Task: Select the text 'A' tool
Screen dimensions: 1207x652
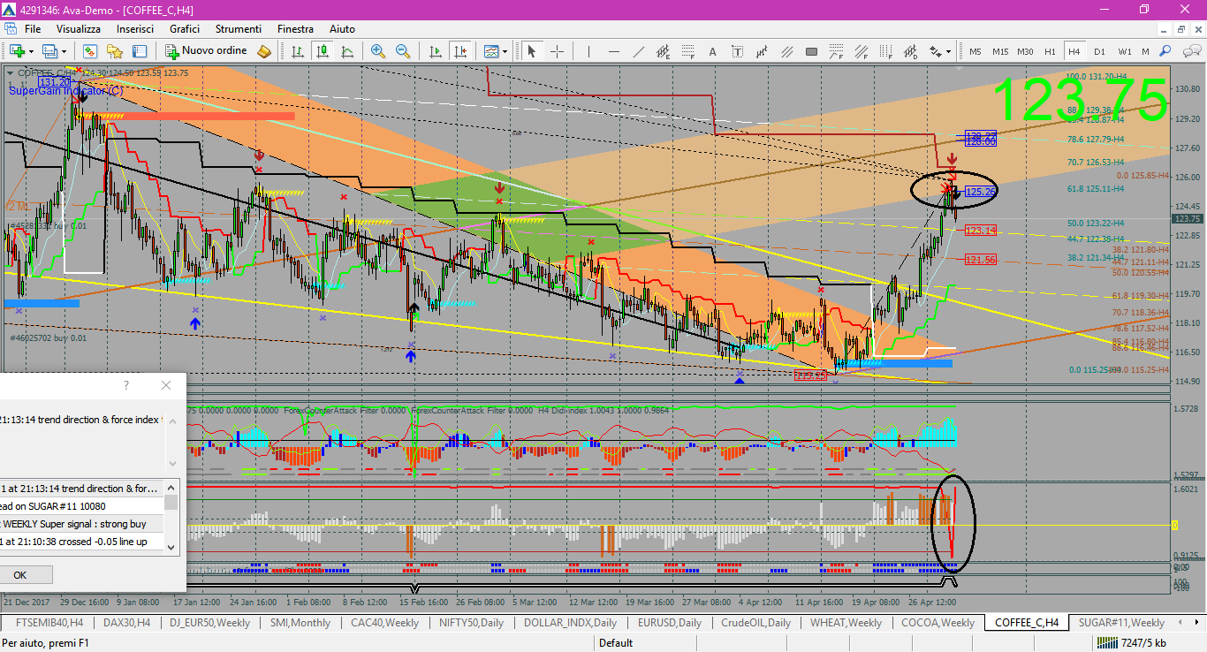Action: (x=713, y=51)
